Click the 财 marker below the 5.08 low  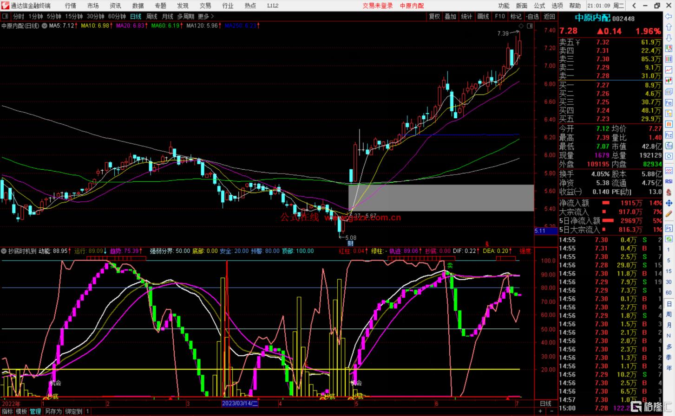[x=351, y=243]
